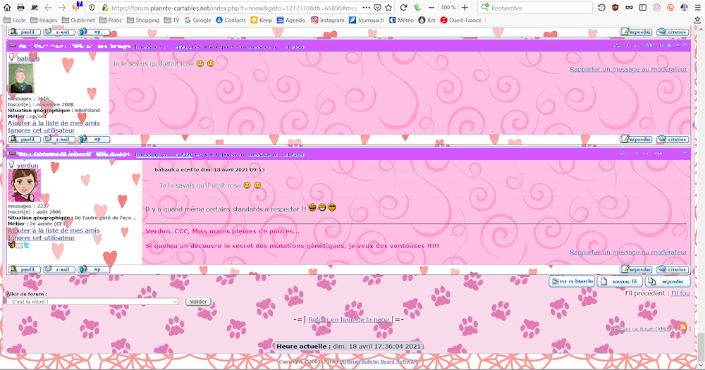Click Twitter icon in verdun's profile

(x=27, y=245)
